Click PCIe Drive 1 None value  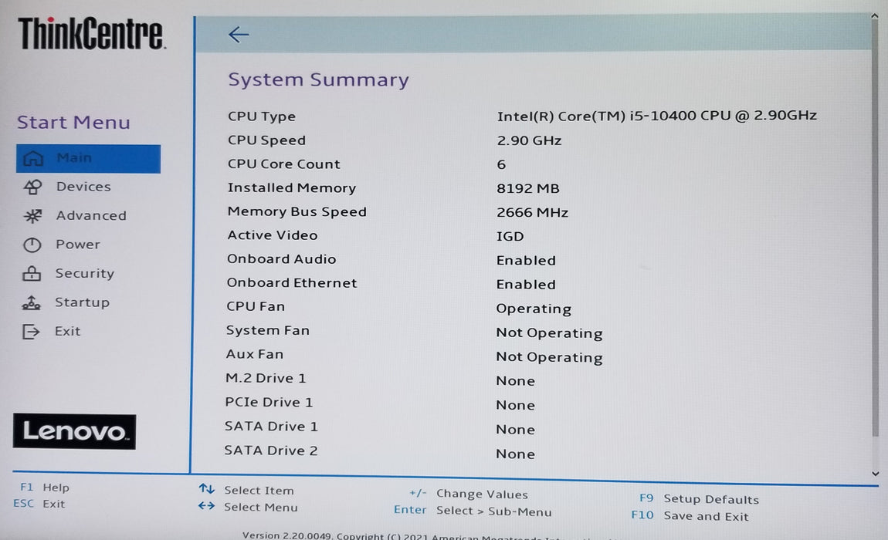coord(515,406)
